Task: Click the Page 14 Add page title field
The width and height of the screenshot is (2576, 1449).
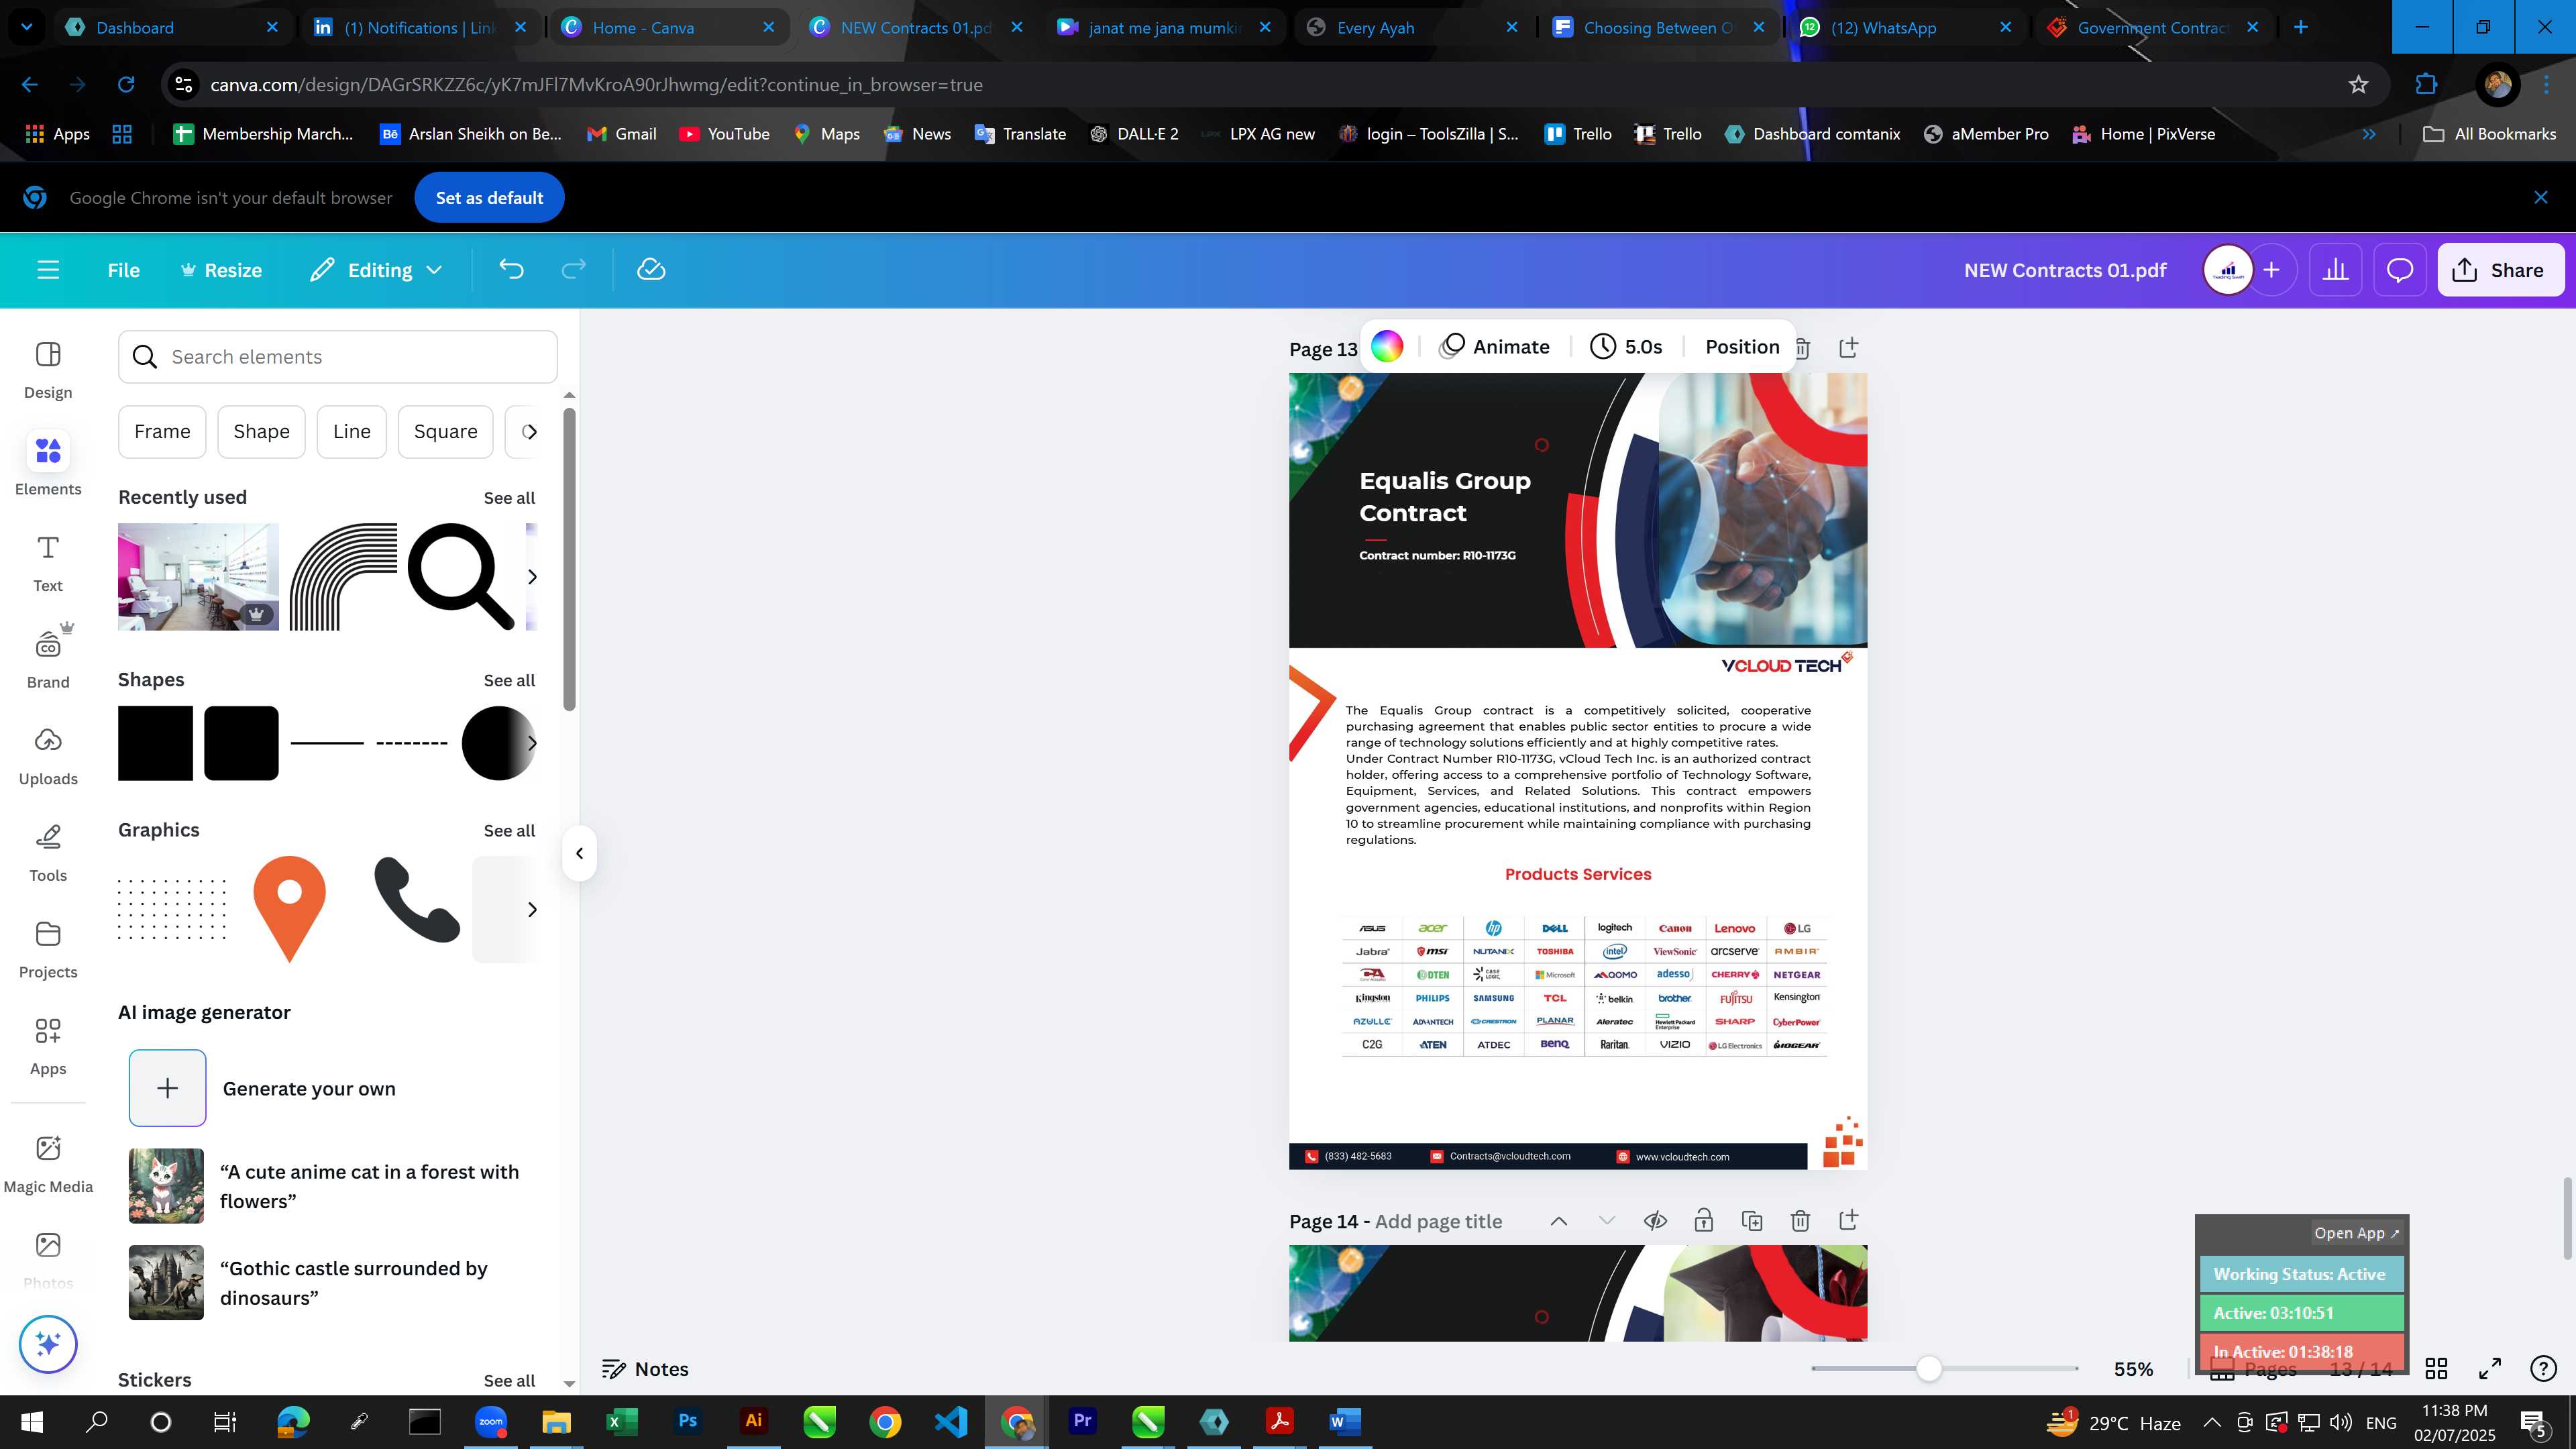Action: click(x=1438, y=1222)
